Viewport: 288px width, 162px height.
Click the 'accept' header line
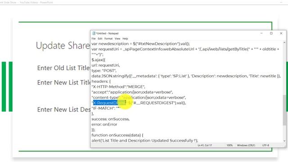[132, 92]
